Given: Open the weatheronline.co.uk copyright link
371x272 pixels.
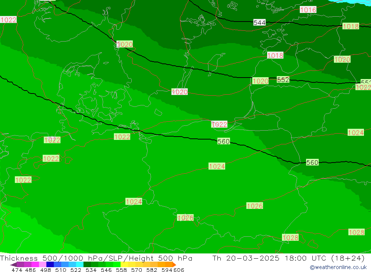Looking at the screenshot, I should [338, 267].
